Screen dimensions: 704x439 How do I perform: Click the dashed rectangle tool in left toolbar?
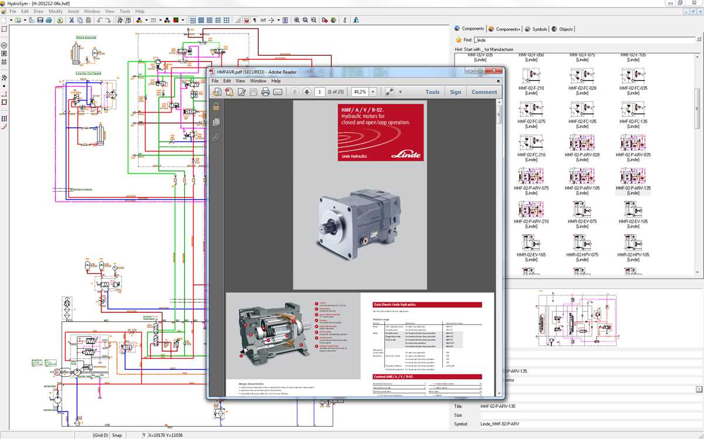point(4,102)
